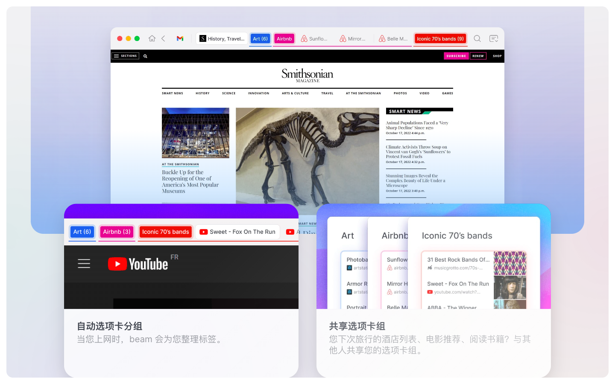Open the Mirror H Airbnb entry in the card
The image size is (615, 384).
click(x=397, y=288)
